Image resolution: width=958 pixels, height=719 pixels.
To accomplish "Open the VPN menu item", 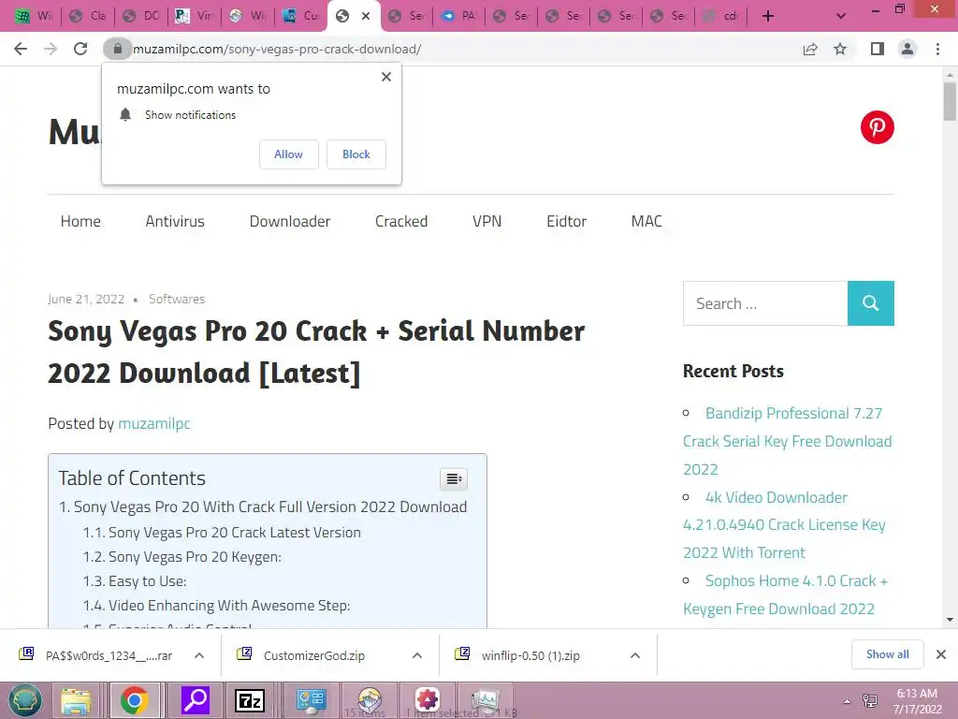I will click(486, 221).
